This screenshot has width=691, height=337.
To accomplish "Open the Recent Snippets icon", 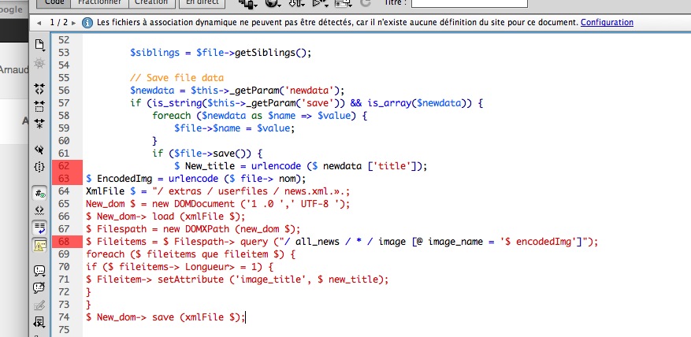I will pos(39,322).
